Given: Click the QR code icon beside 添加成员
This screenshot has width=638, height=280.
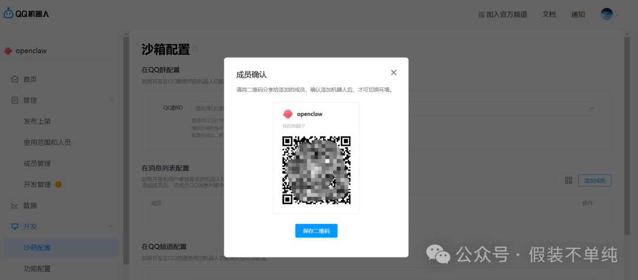Looking at the screenshot, I should click(569, 181).
